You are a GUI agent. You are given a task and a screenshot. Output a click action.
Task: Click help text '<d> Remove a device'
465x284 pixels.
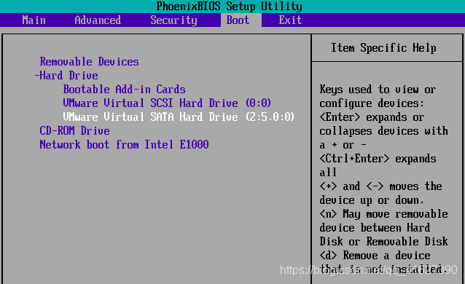(x=375, y=256)
